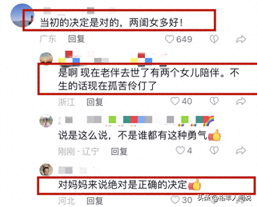View profile of baby photo avatar
Screen dimensions: 257x207
click(x=46, y=170)
